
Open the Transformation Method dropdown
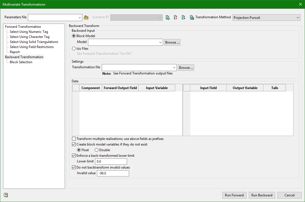pos(266,18)
